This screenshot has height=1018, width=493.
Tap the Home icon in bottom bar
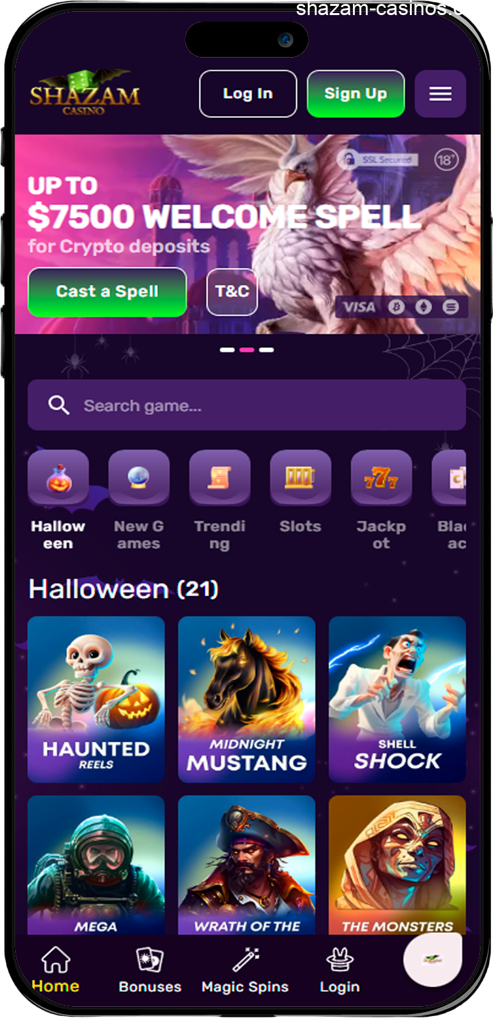tap(56, 960)
